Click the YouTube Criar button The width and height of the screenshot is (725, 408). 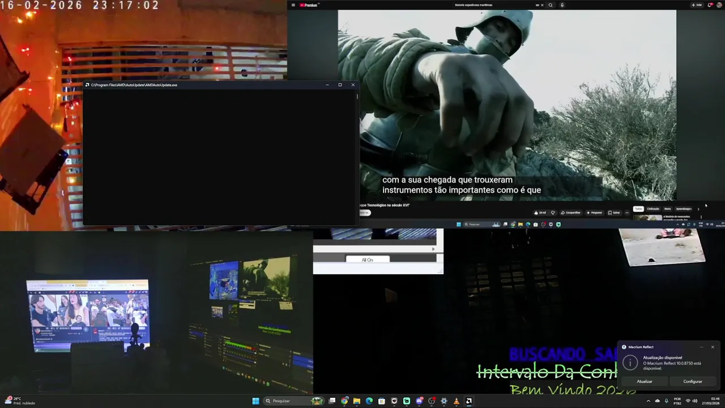697,5
